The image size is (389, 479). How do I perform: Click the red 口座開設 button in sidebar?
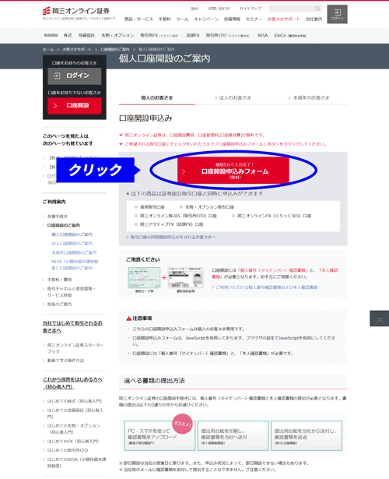(x=75, y=106)
